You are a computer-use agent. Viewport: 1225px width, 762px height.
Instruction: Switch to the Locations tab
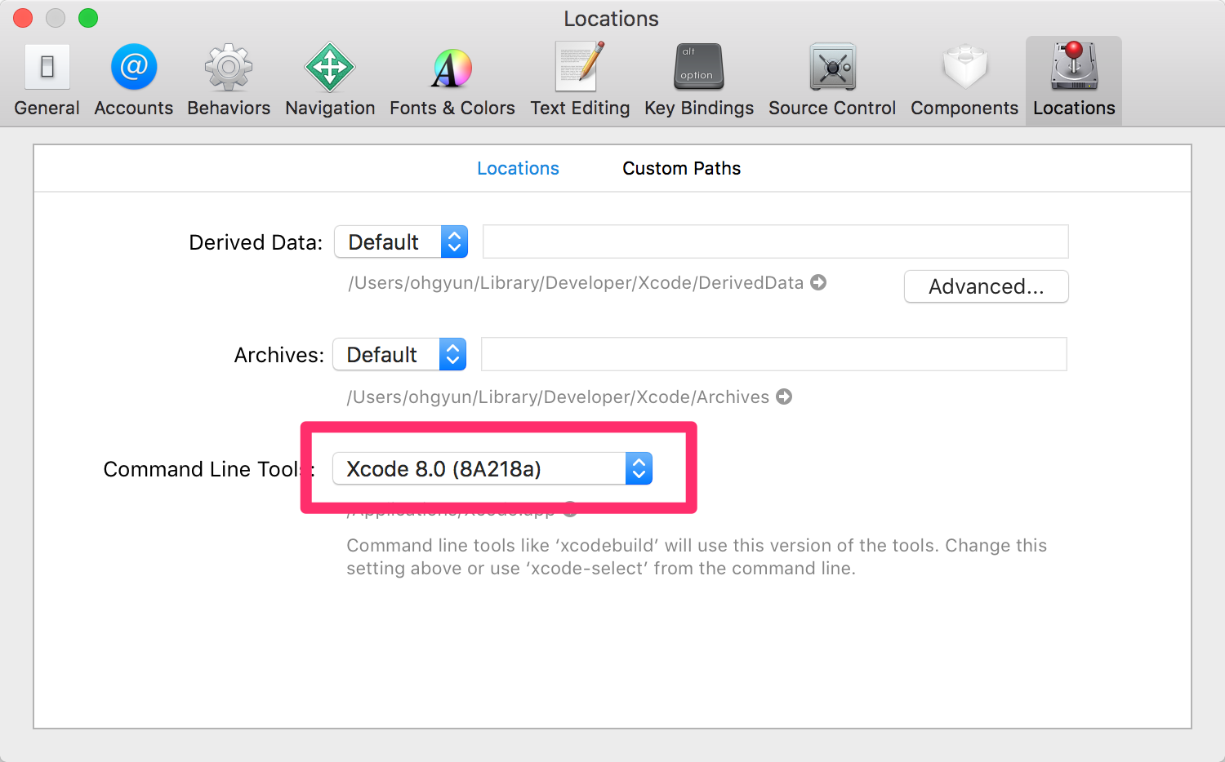[518, 168]
